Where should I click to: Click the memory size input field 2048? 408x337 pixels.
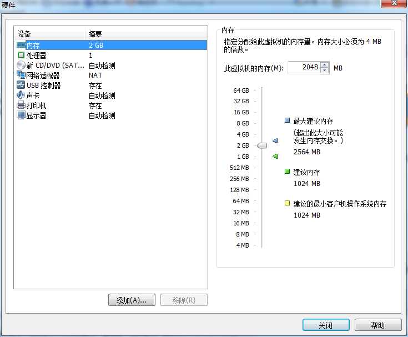(x=304, y=68)
